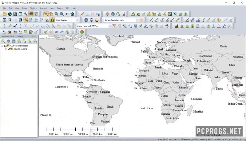Click the funnel lidar filter icon
The image size is (246, 141).
(114, 26)
